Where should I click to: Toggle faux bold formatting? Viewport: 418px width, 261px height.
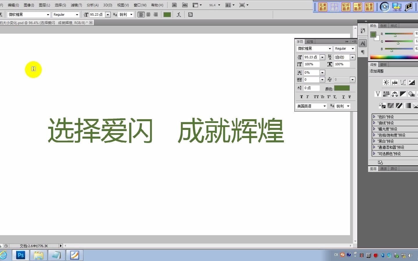(301, 97)
